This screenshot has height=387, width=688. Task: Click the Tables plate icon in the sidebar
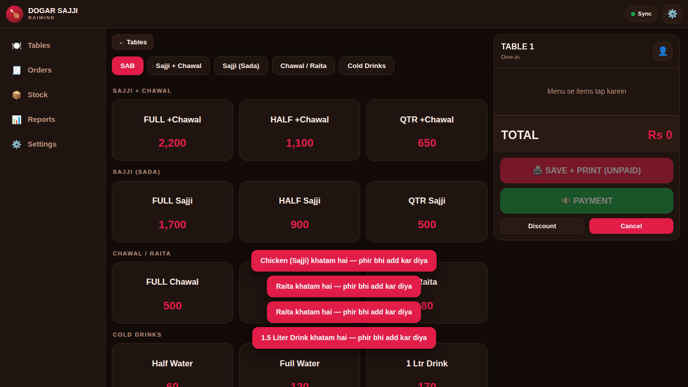pyautogui.click(x=17, y=45)
